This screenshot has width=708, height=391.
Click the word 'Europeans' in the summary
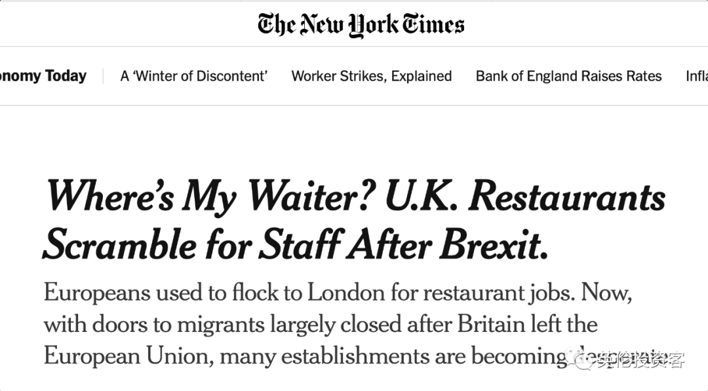pos(97,293)
